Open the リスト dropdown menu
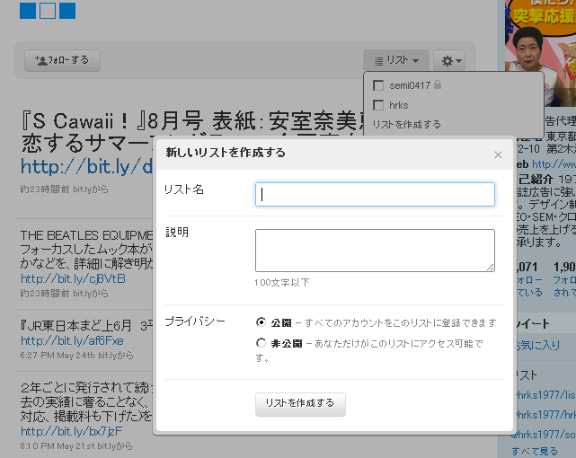The height and width of the screenshot is (458, 576). 396,61
